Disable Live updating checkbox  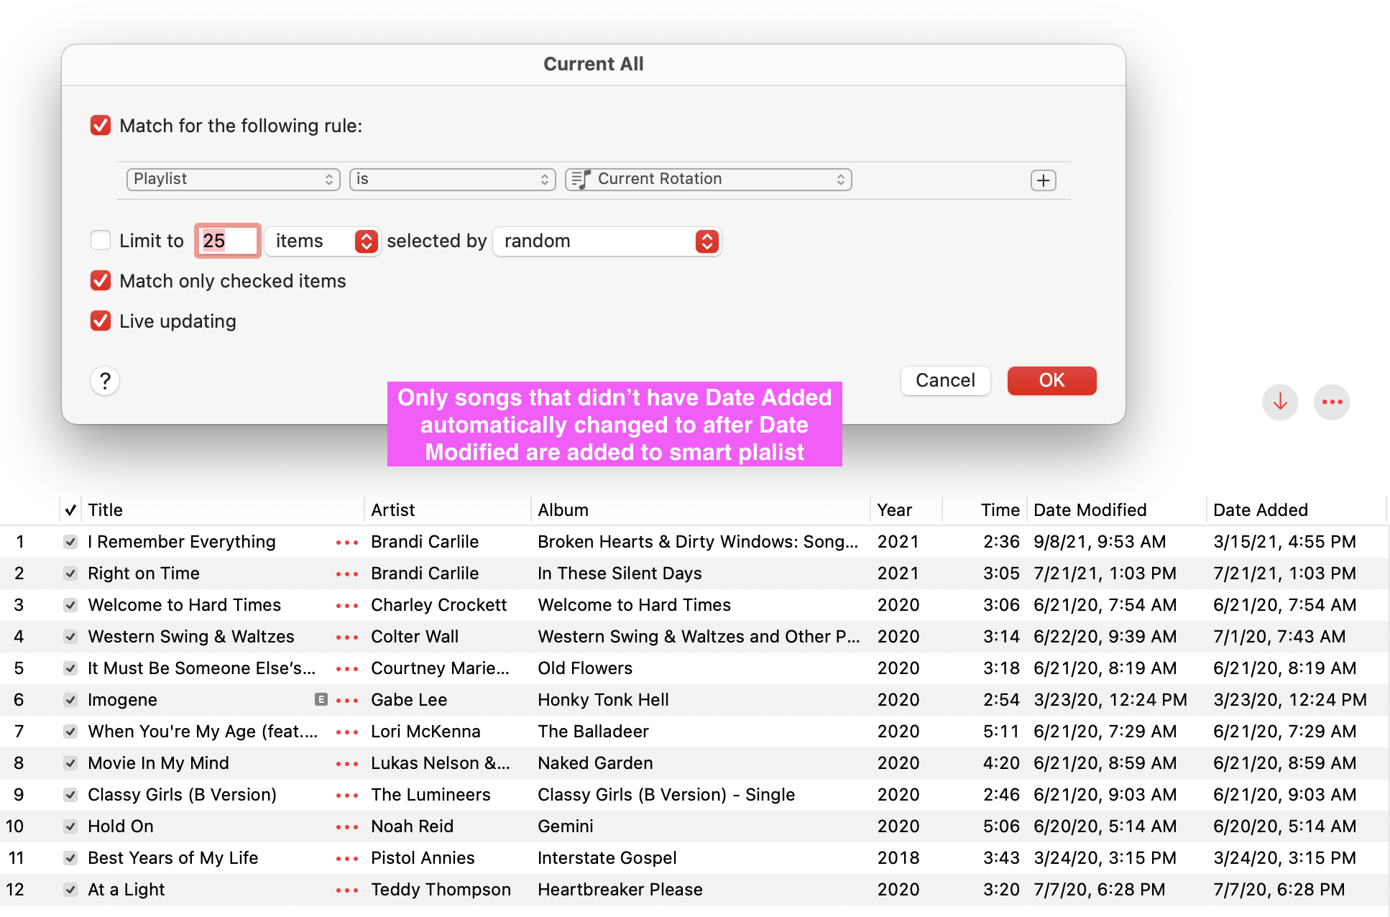click(101, 321)
